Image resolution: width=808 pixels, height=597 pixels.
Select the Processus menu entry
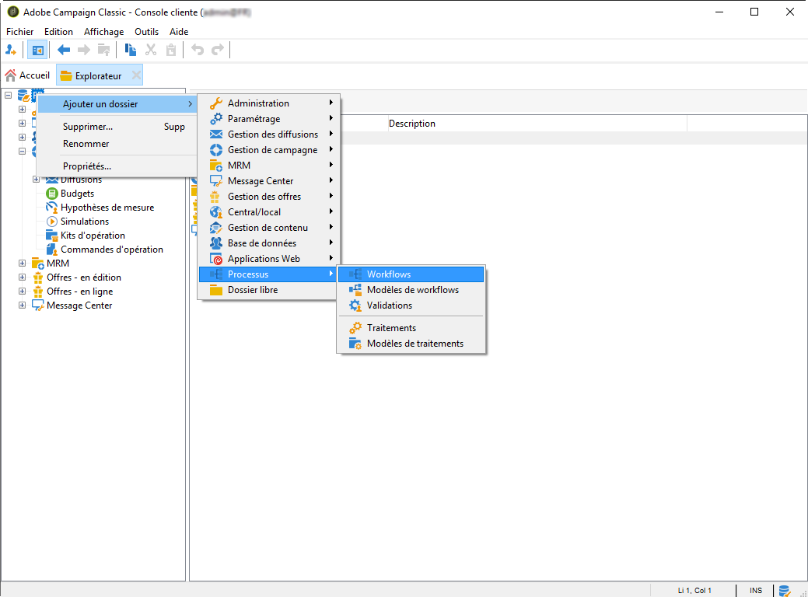pyautogui.click(x=268, y=274)
